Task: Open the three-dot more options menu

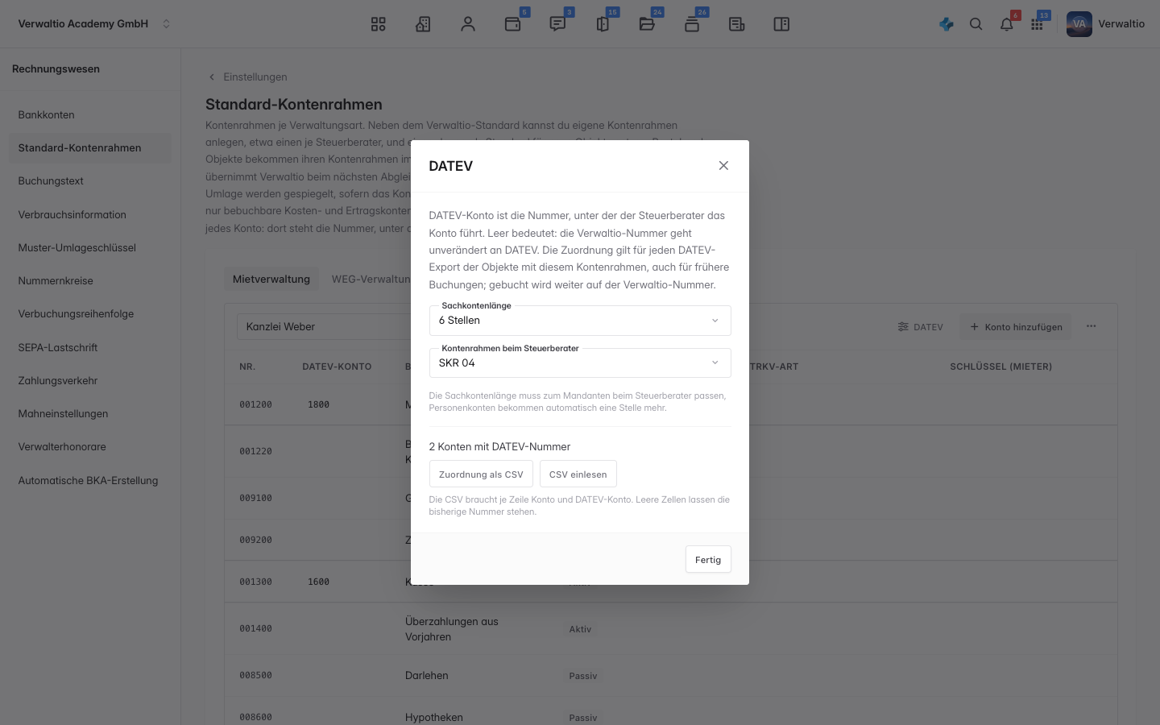Action: pyautogui.click(x=1091, y=326)
